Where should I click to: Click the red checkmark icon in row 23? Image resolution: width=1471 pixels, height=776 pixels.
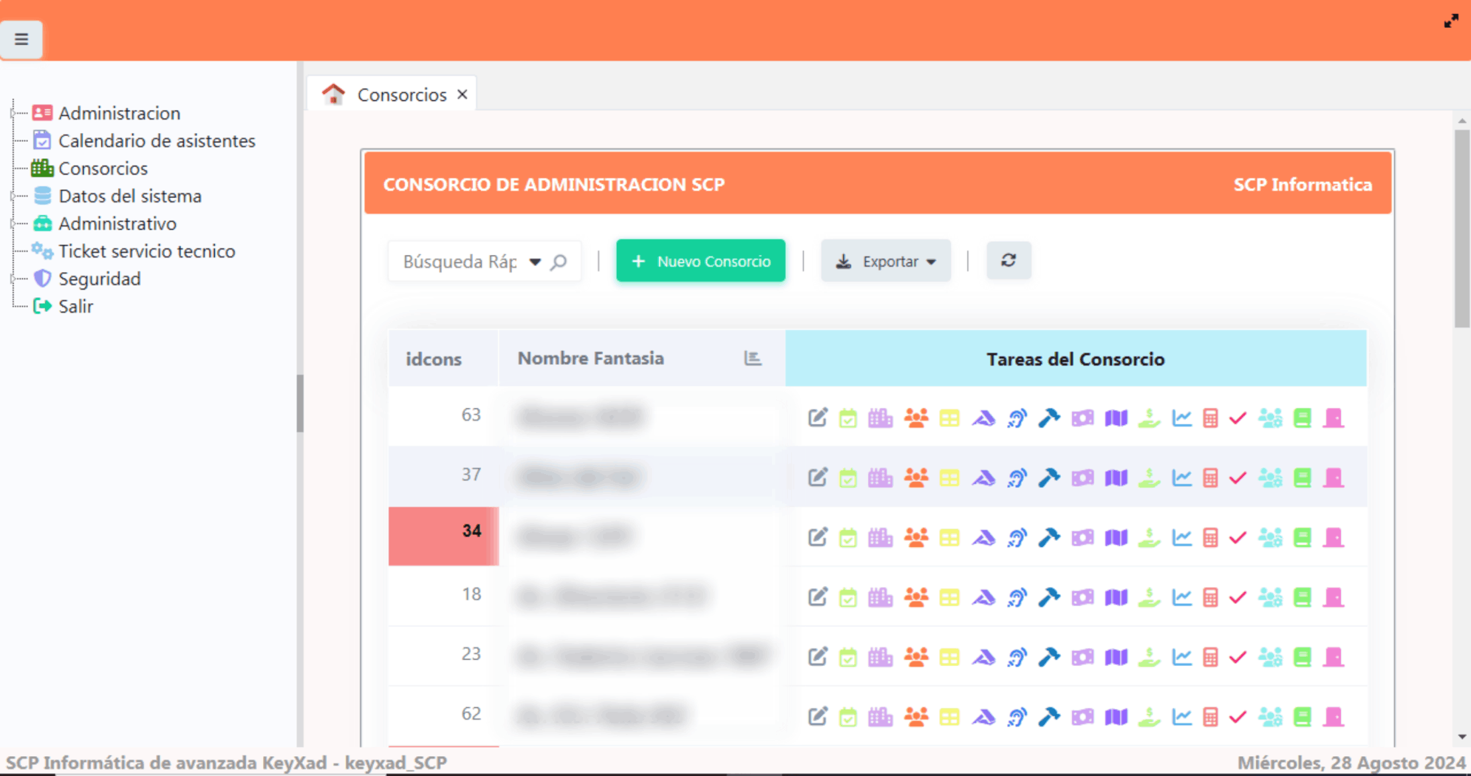1238,657
